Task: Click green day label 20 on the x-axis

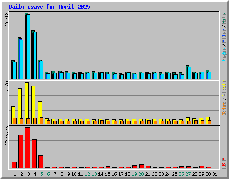Action: (141, 174)
